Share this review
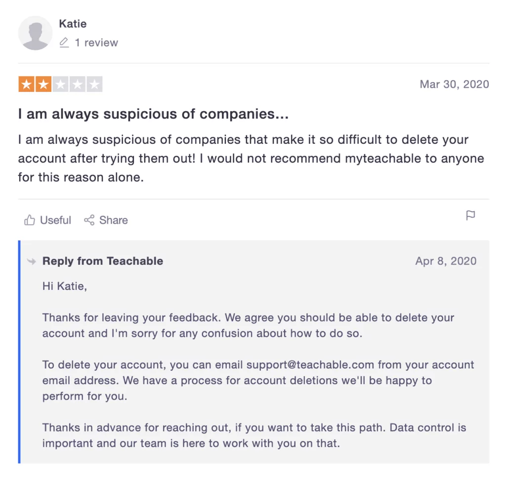506x480 pixels. click(x=106, y=220)
